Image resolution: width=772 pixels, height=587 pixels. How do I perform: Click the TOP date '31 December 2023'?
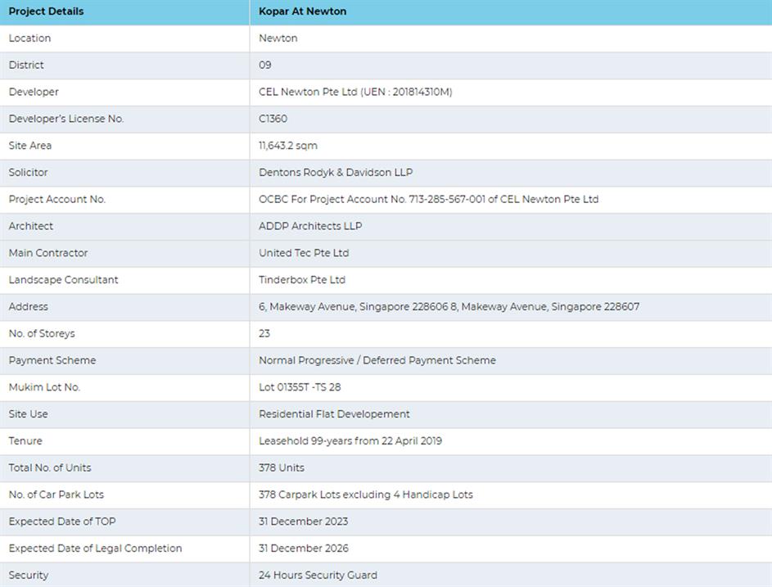pos(303,522)
